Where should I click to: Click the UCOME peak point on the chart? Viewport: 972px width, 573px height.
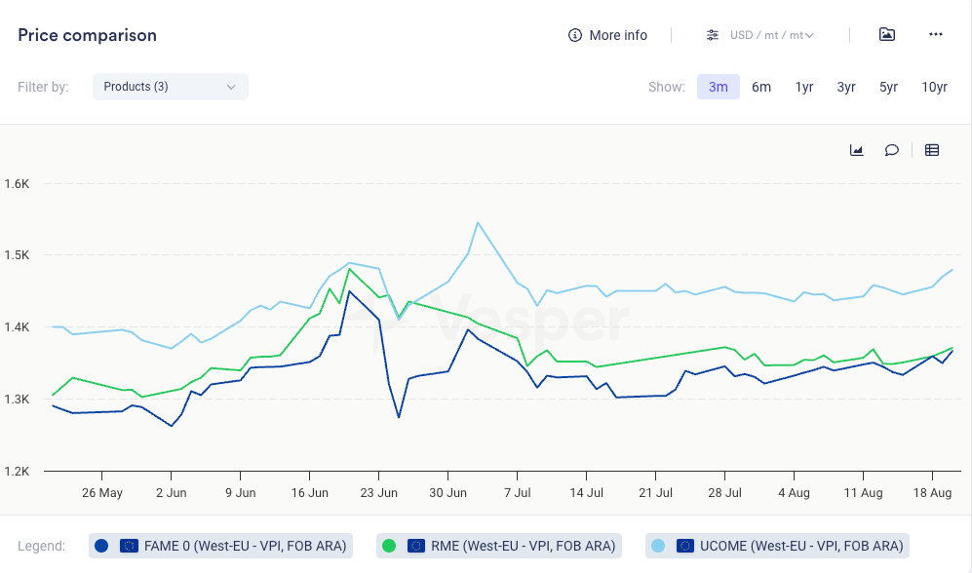478,223
